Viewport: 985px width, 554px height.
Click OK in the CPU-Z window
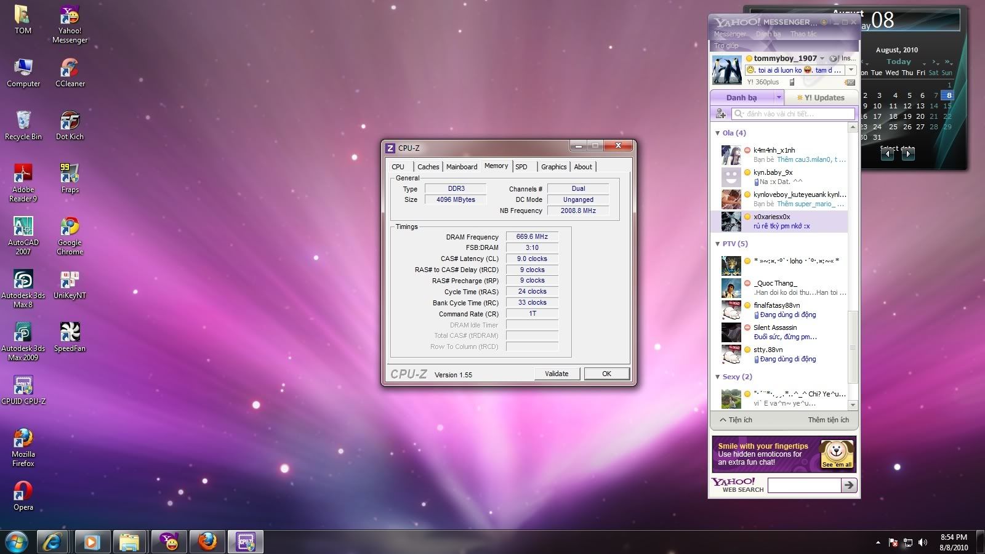(607, 374)
